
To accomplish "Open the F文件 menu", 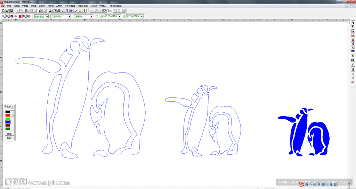I will point(8,6).
